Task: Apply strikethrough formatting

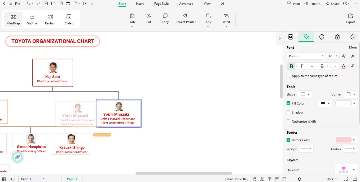Action: click(322, 66)
